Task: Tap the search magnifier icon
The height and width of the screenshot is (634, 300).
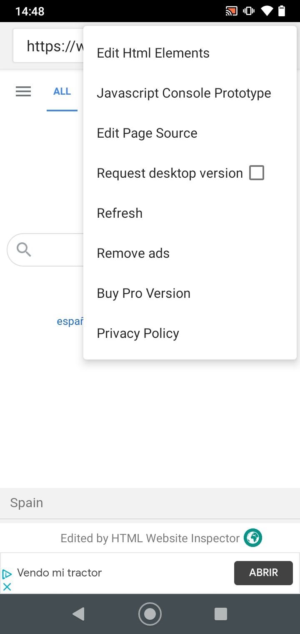Action: click(24, 249)
